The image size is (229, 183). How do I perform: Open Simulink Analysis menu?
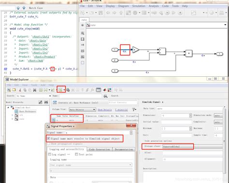(x=154, y=6)
